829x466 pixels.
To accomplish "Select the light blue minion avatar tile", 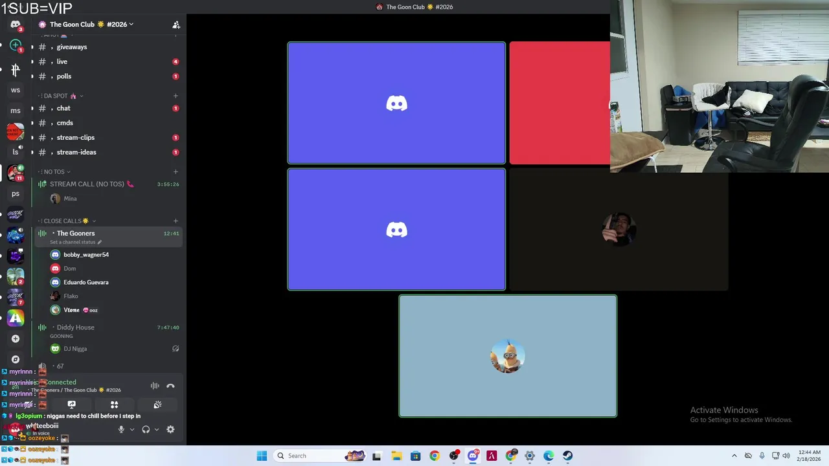I will (x=508, y=356).
